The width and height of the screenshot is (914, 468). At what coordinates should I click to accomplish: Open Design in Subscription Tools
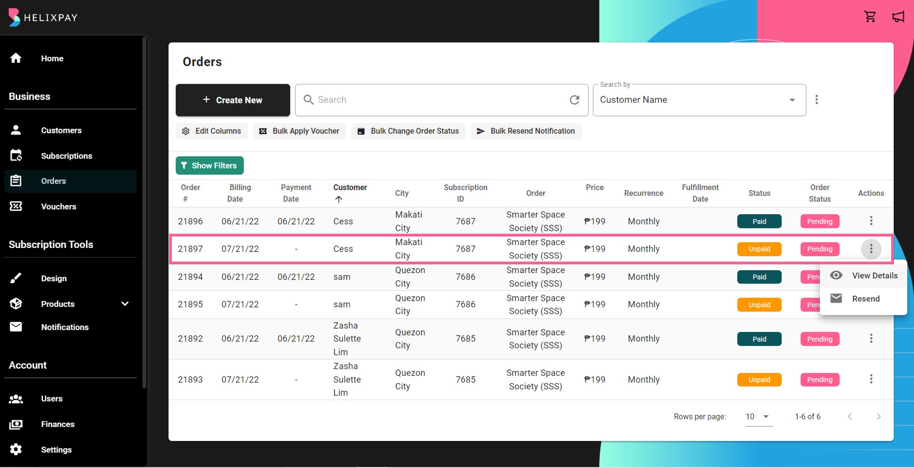tap(54, 279)
